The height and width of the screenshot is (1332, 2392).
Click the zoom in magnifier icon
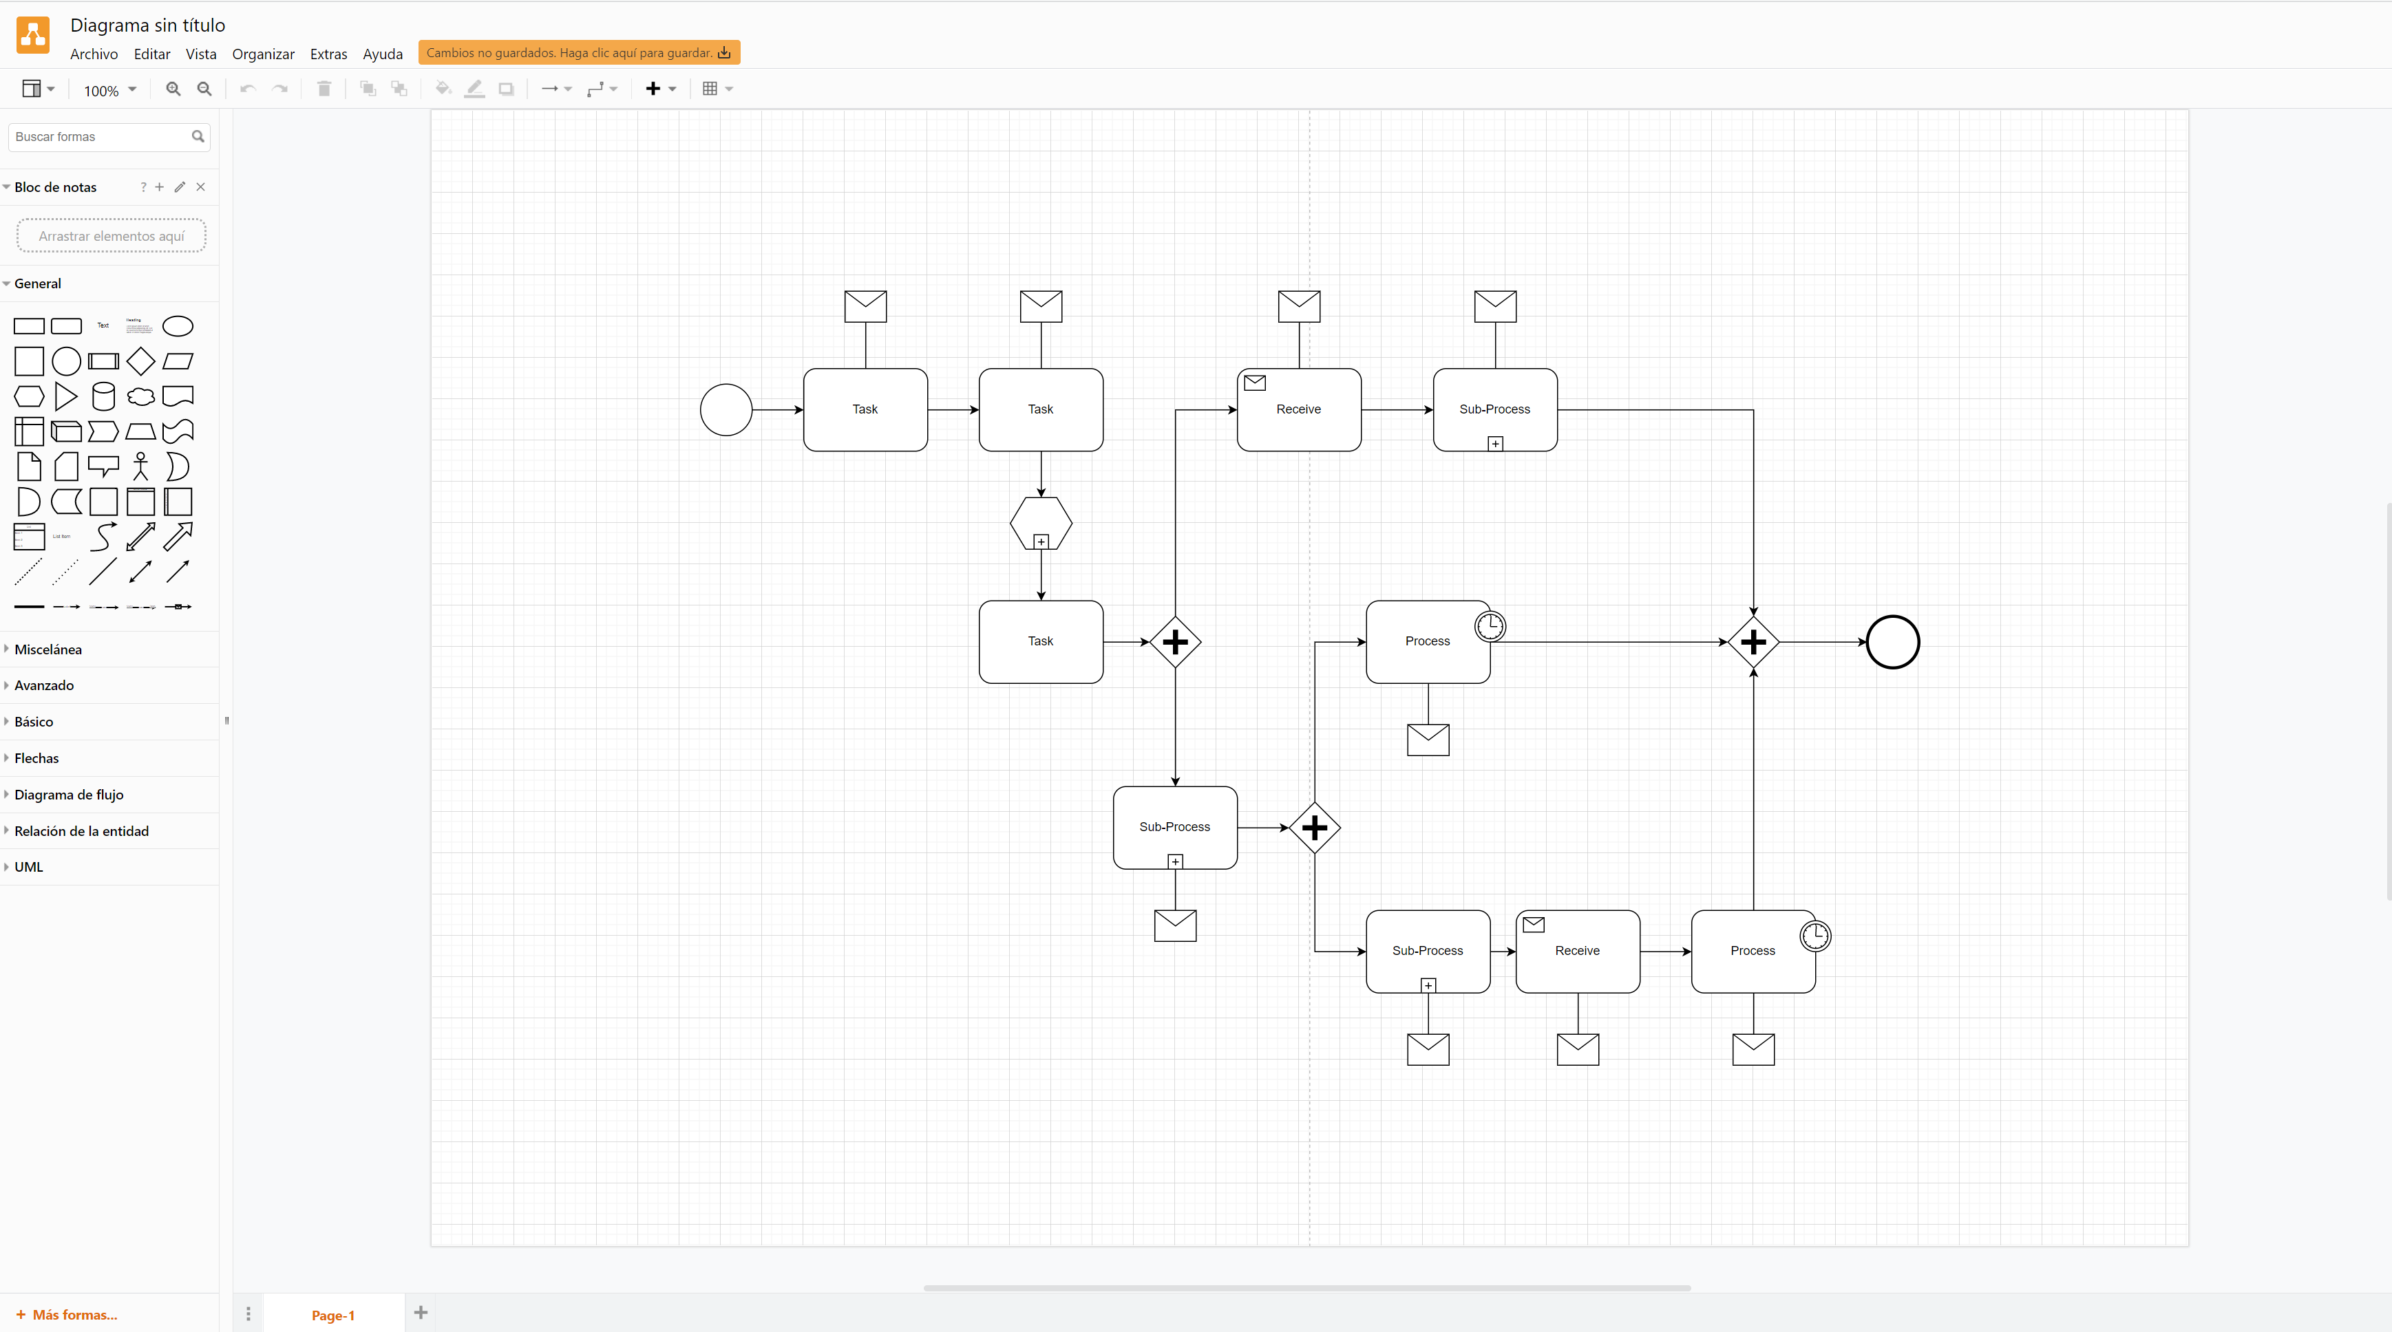coord(173,89)
